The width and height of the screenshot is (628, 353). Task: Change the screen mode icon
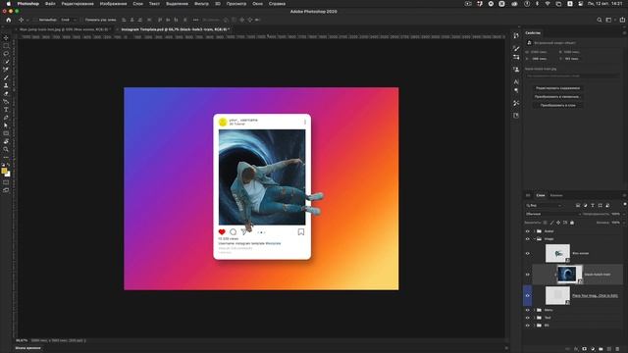point(6,190)
